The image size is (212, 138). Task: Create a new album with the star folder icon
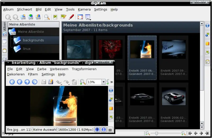click(x=23, y=17)
